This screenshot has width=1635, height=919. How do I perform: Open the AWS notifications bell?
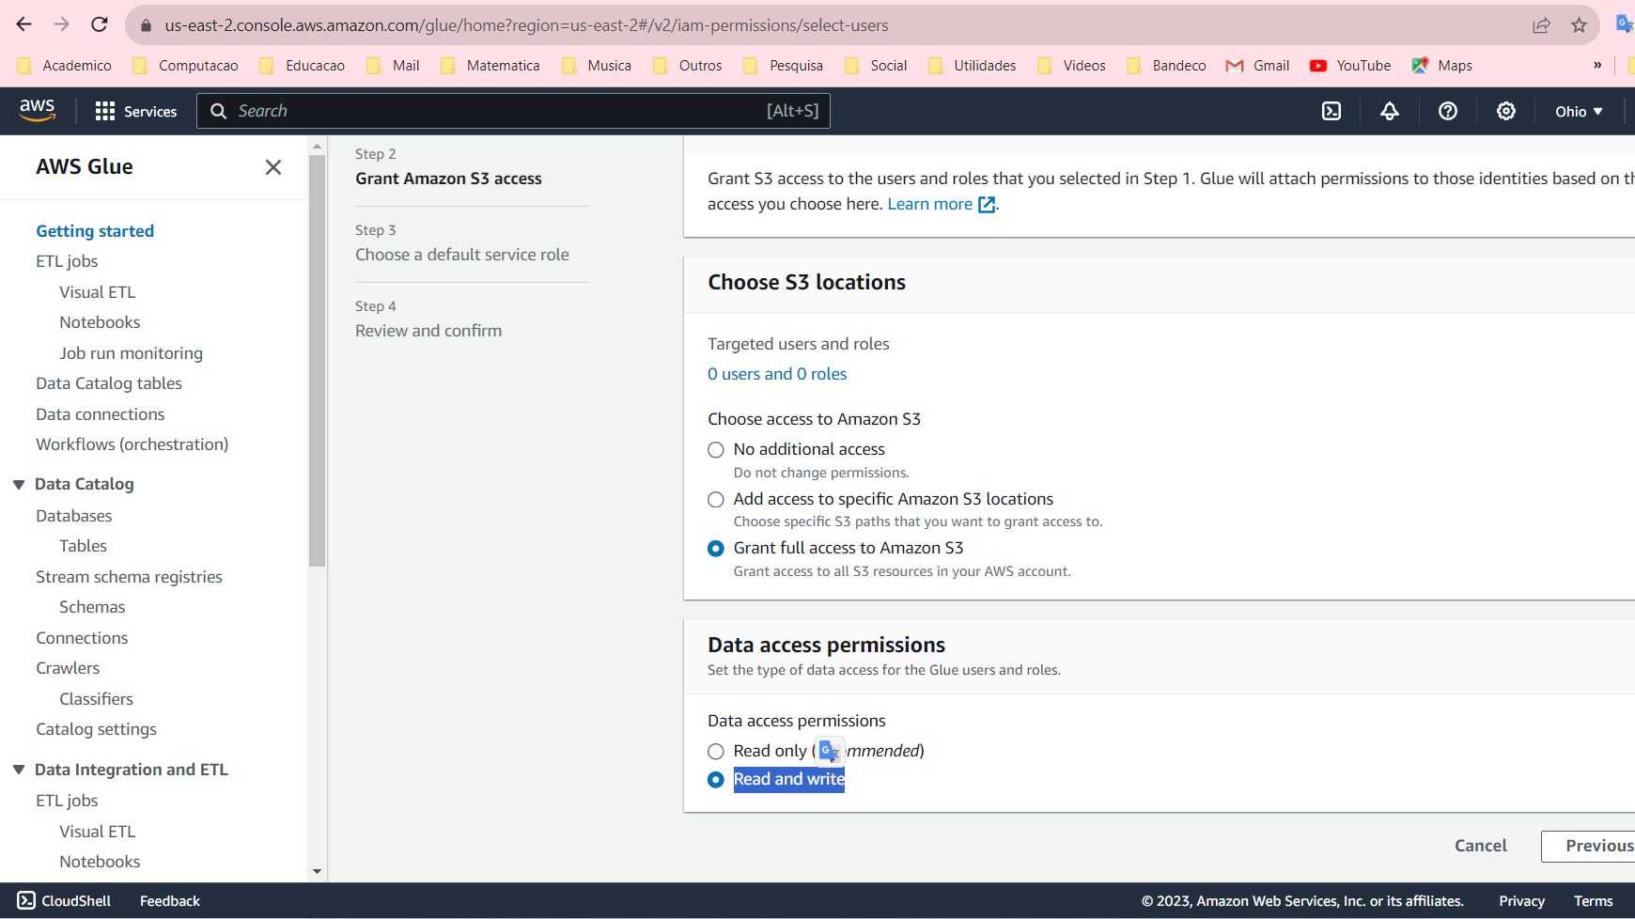coord(1389,111)
